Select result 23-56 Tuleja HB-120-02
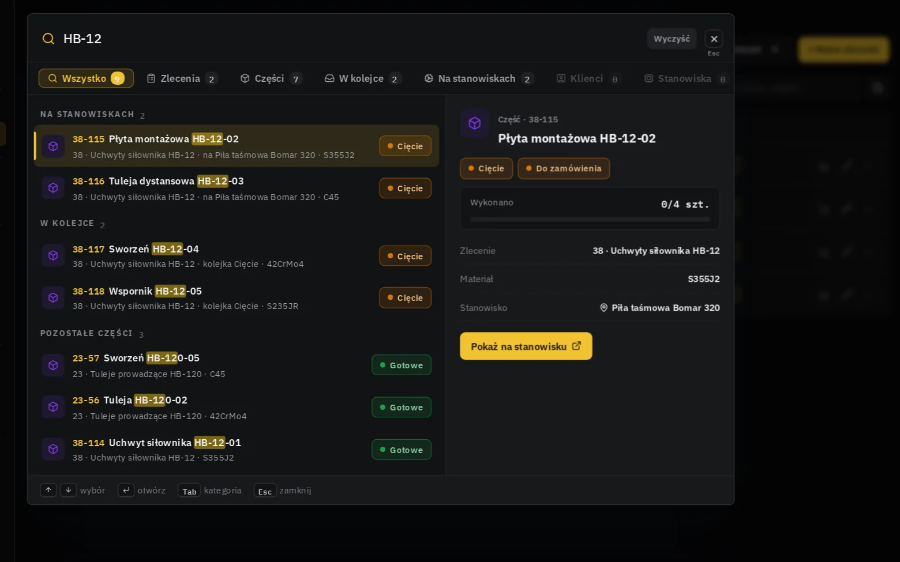The height and width of the screenshot is (562, 900). tap(237, 408)
